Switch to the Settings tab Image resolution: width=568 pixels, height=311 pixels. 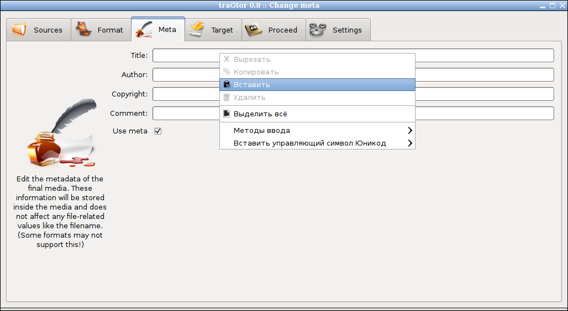pos(338,30)
